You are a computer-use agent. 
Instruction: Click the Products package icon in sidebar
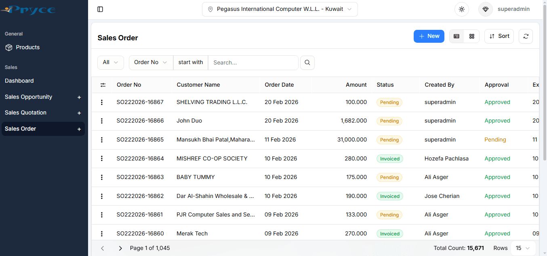(x=9, y=47)
